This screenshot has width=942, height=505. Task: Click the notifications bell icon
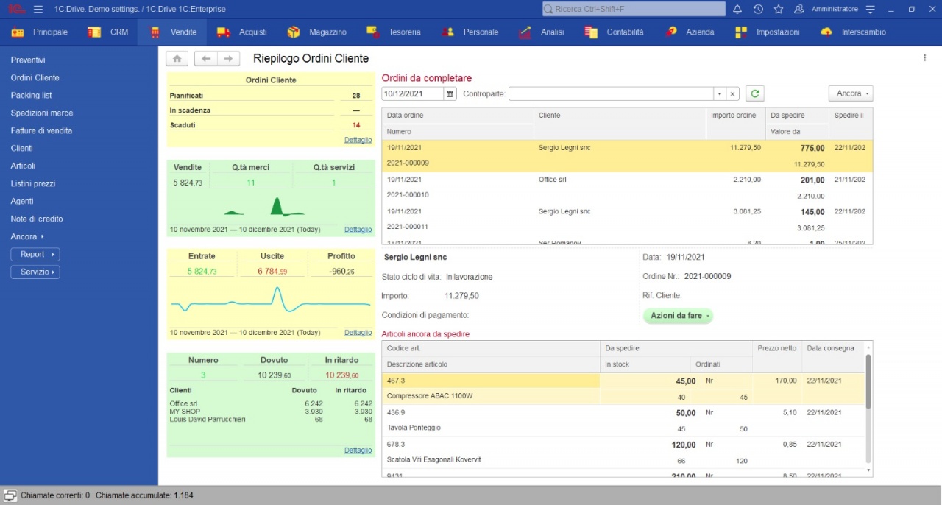point(737,9)
